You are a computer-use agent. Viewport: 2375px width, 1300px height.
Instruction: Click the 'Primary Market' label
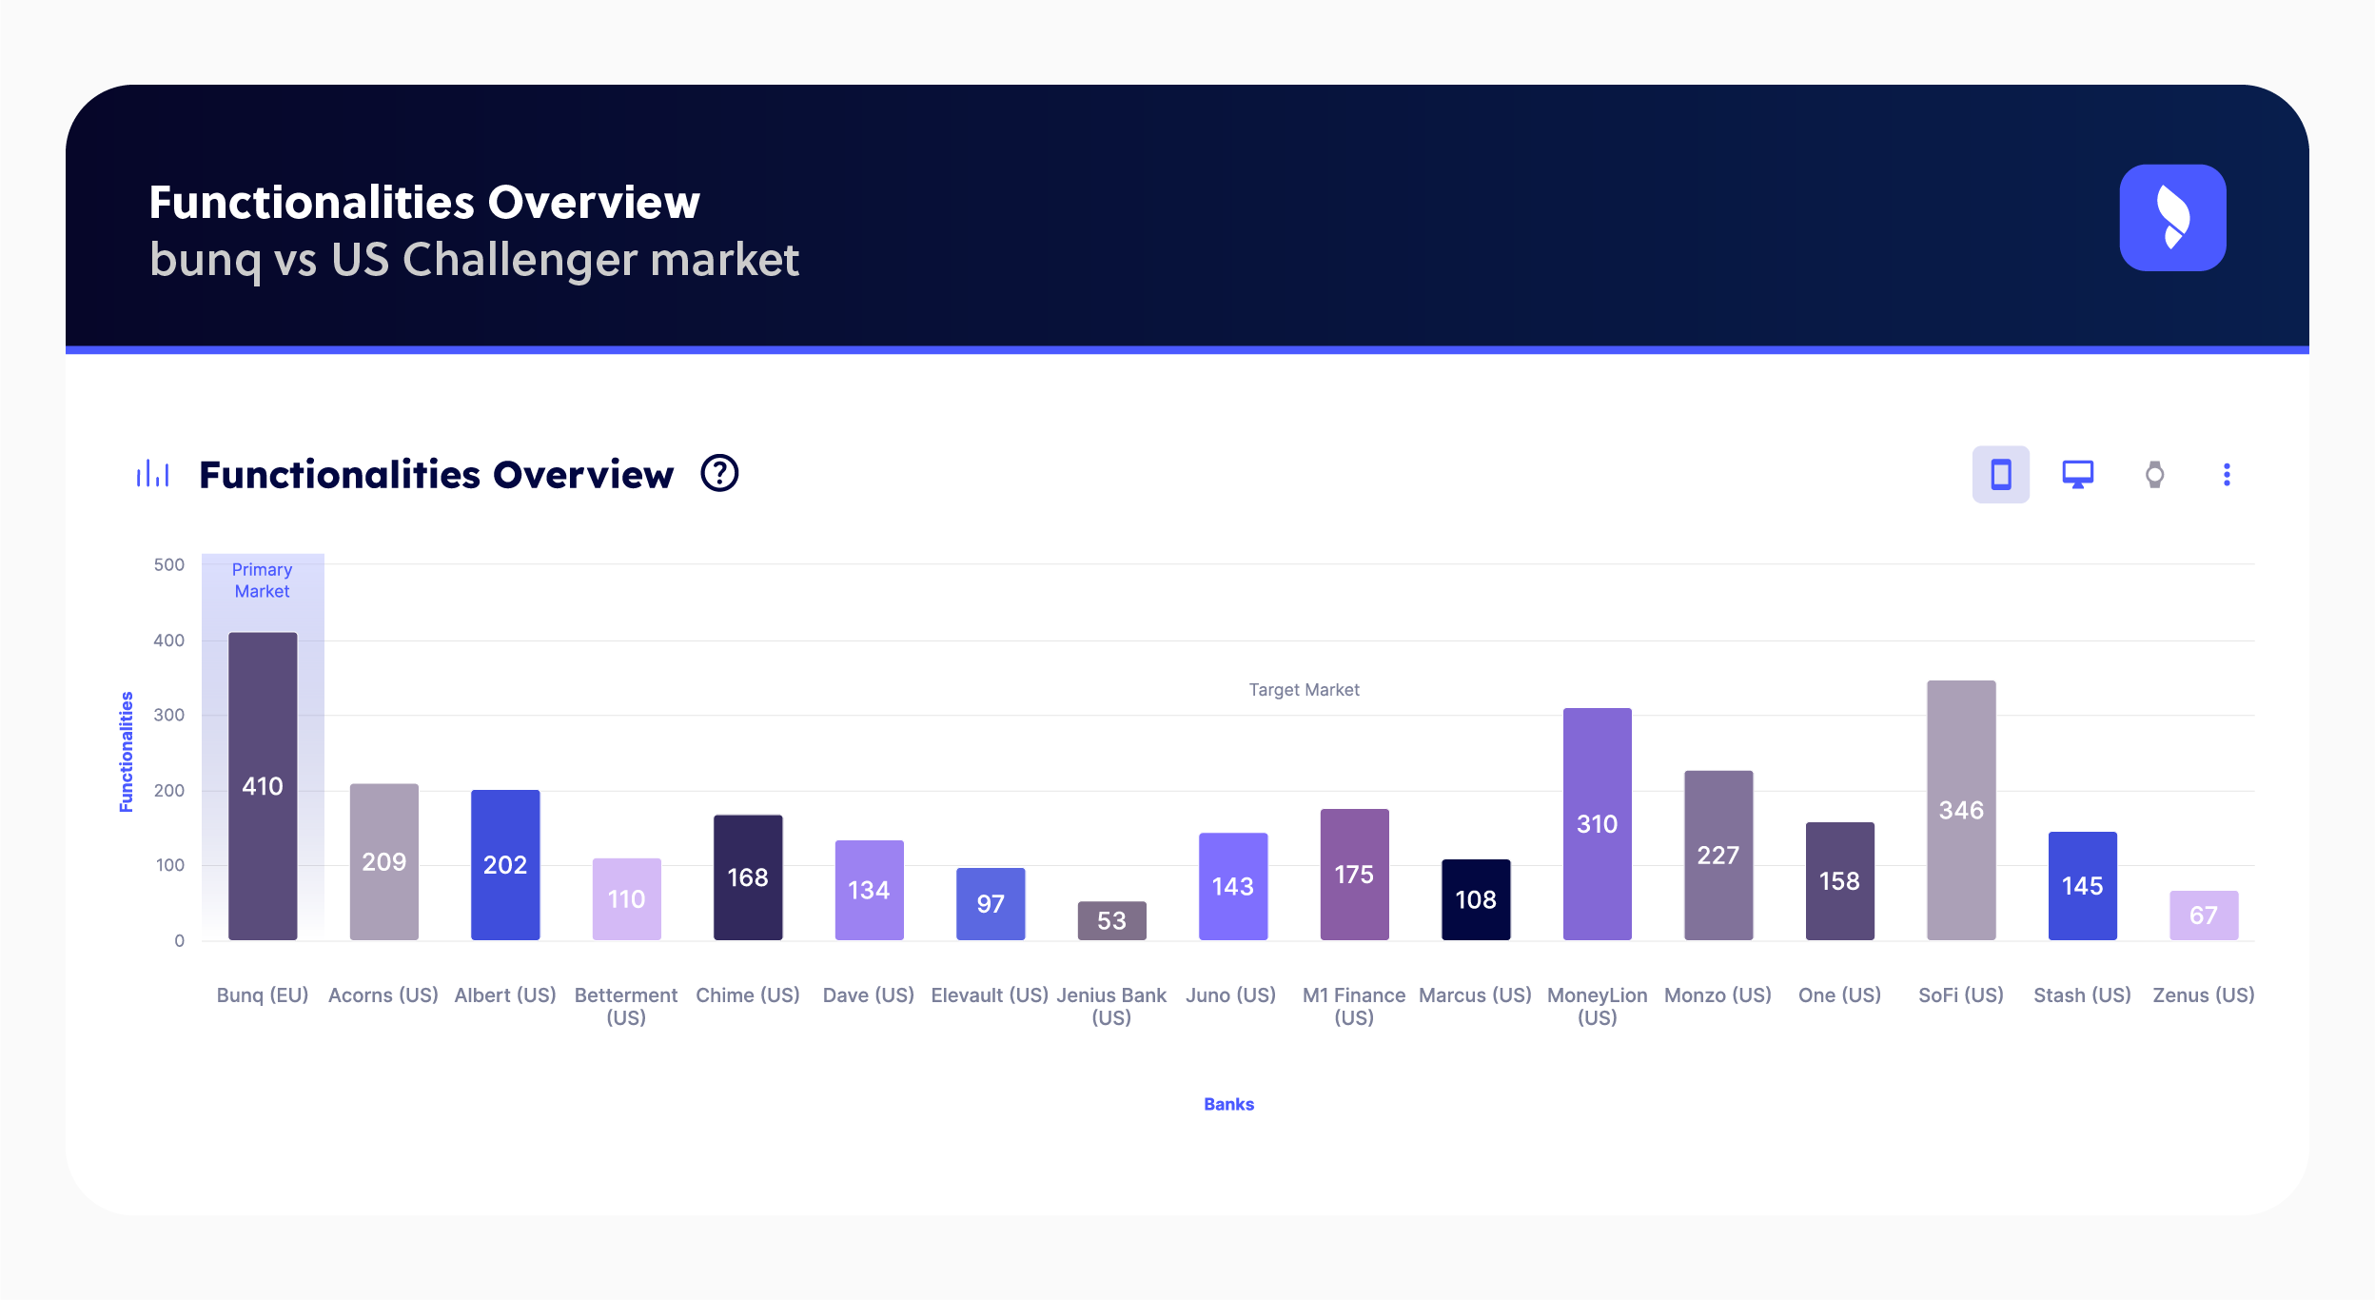[x=262, y=581]
